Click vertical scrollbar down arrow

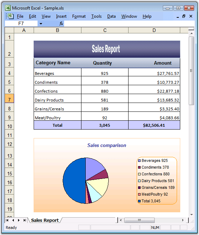click(192, 215)
